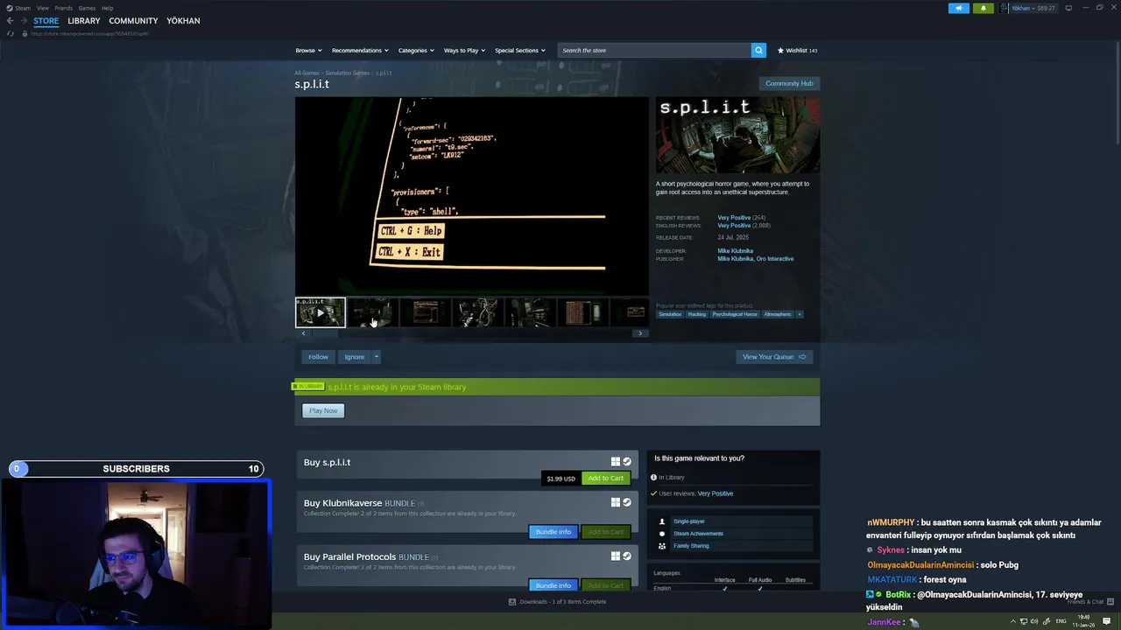1121x630 pixels.
Task: Expand the Special Sections dropdown
Action: 520,50
